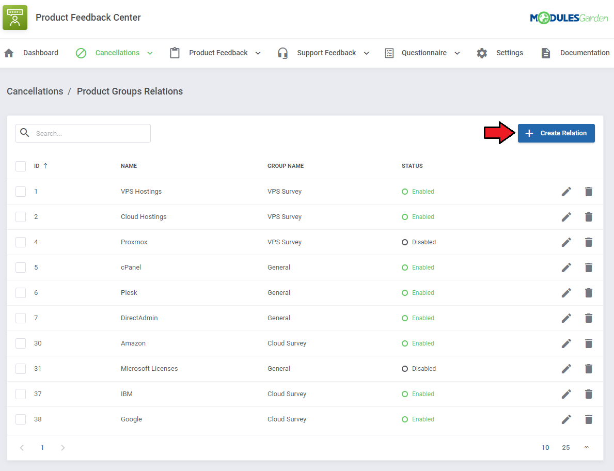Delete the cPanel relation
614x471 pixels.
[x=588, y=268]
